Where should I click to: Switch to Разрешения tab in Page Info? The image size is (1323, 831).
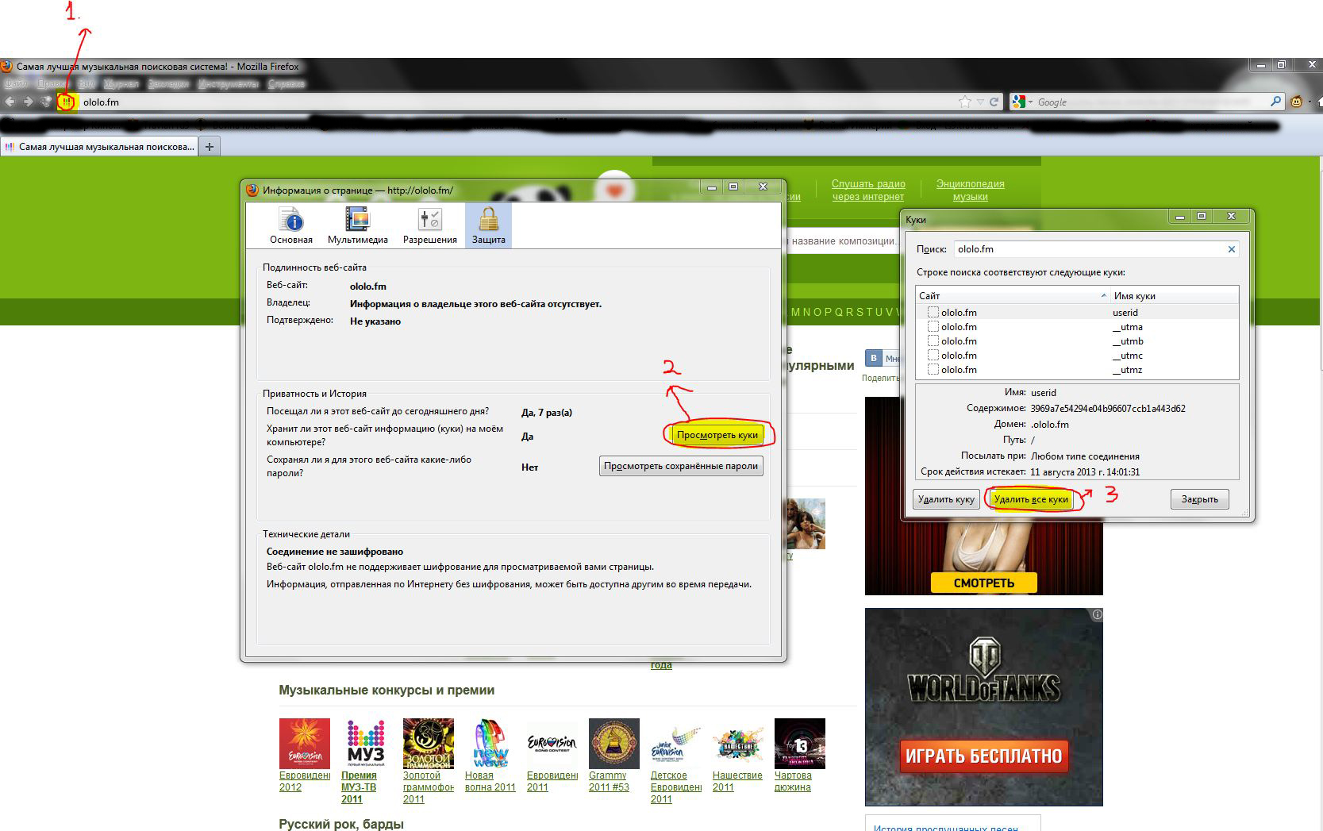click(430, 225)
